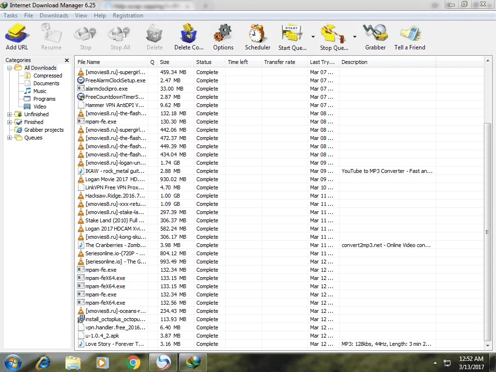Launch Internet Explorer from the taskbar

[43, 362]
